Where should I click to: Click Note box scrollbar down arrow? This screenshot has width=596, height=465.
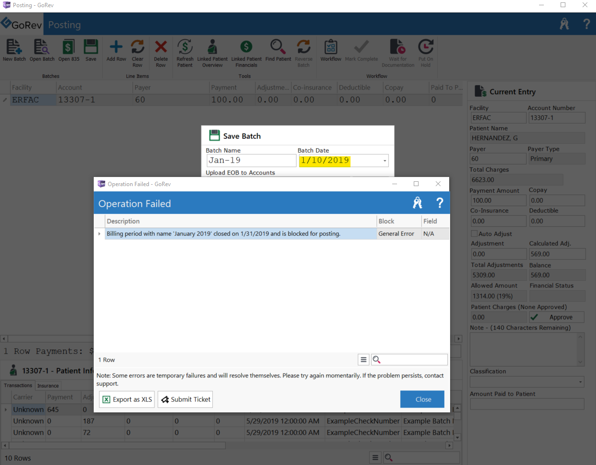point(581,363)
